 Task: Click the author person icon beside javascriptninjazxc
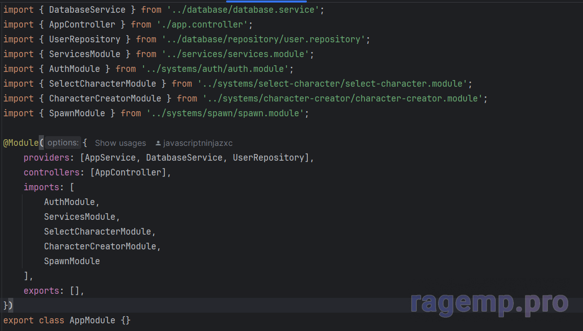(158, 143)
